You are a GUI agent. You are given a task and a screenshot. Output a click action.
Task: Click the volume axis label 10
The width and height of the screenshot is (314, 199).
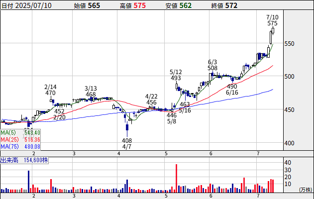[288, 184]
